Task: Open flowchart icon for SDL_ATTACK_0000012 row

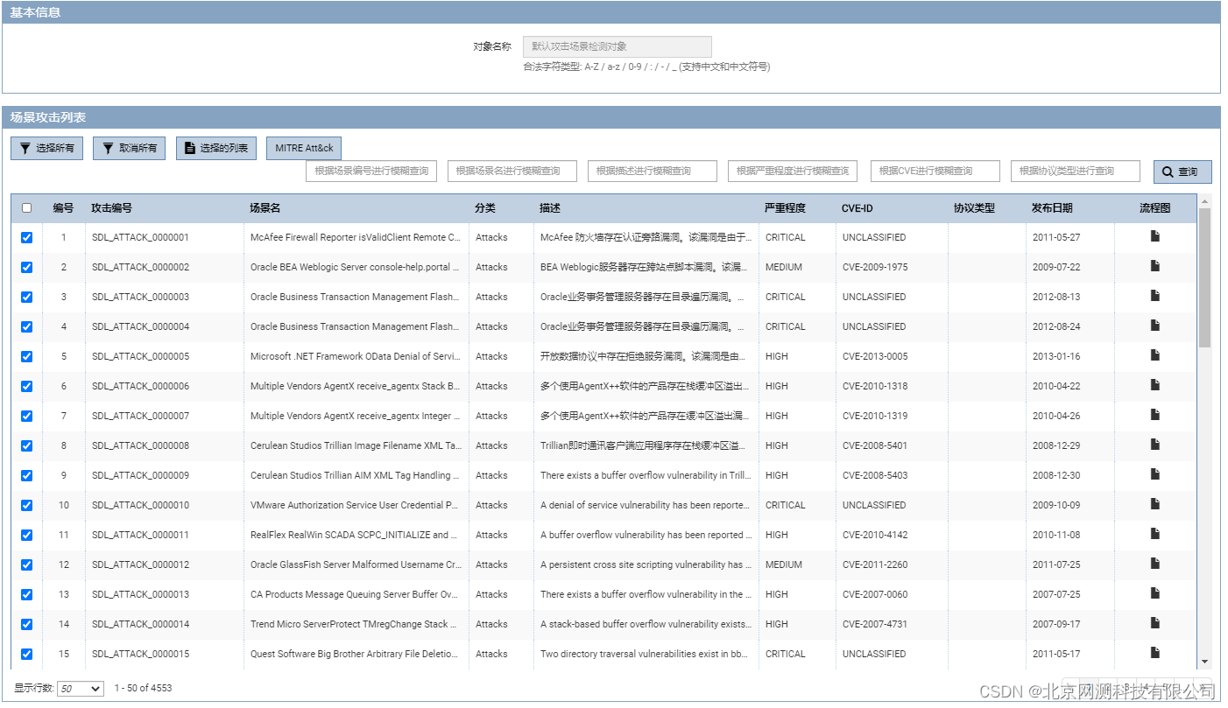Action: 1155,564
